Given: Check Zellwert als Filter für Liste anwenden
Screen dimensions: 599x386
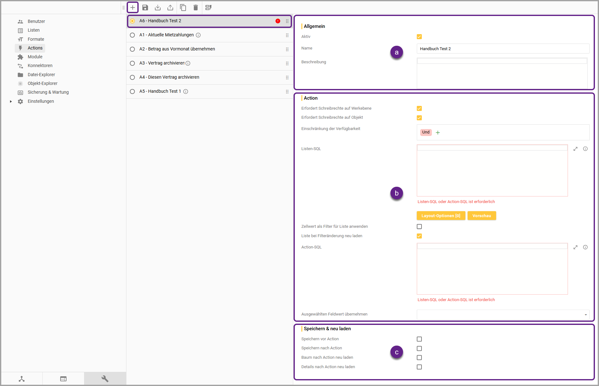Looking at the screenshot, I should (x=419, y=227).
